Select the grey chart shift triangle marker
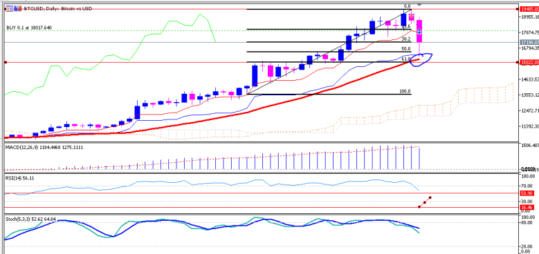 [x=419, y=5]
